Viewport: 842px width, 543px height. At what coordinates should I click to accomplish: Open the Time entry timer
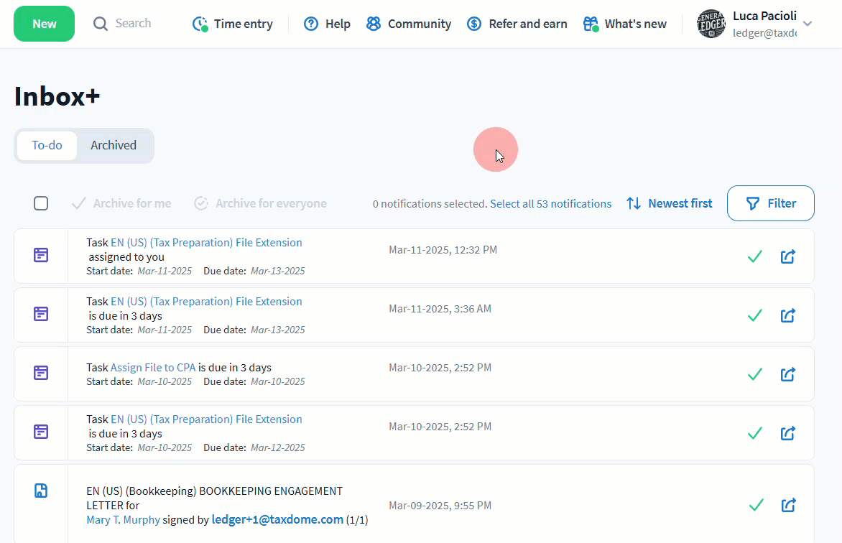click(233, 24)
